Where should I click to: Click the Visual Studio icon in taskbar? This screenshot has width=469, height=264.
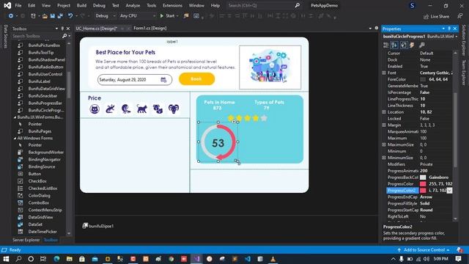[x=196, y=259]
